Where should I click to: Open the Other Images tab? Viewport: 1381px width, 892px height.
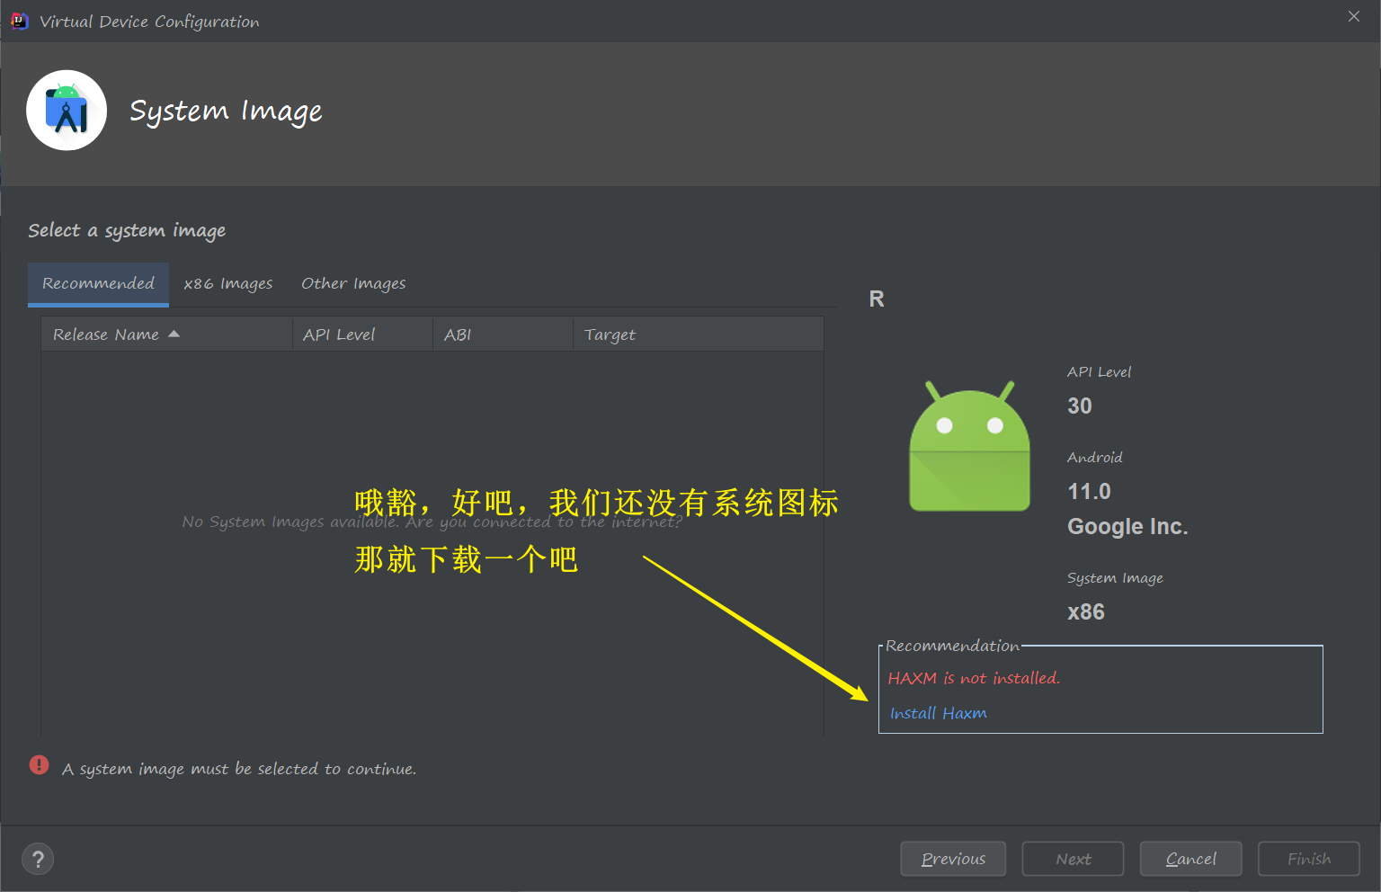[x=353, y=284]
